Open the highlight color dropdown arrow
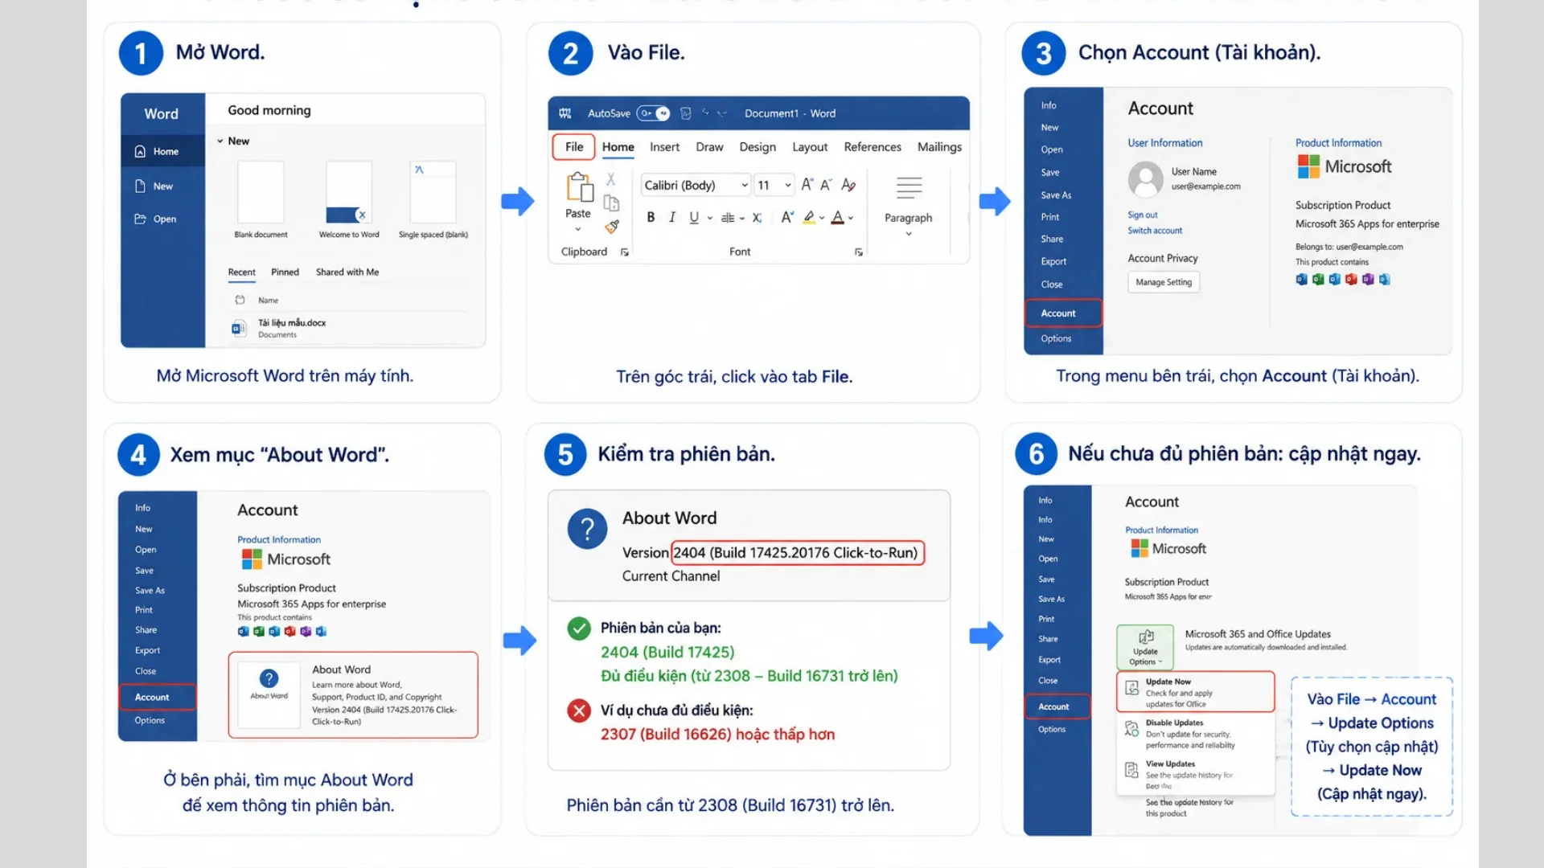Screen dimensions: 1544x868 822,218
